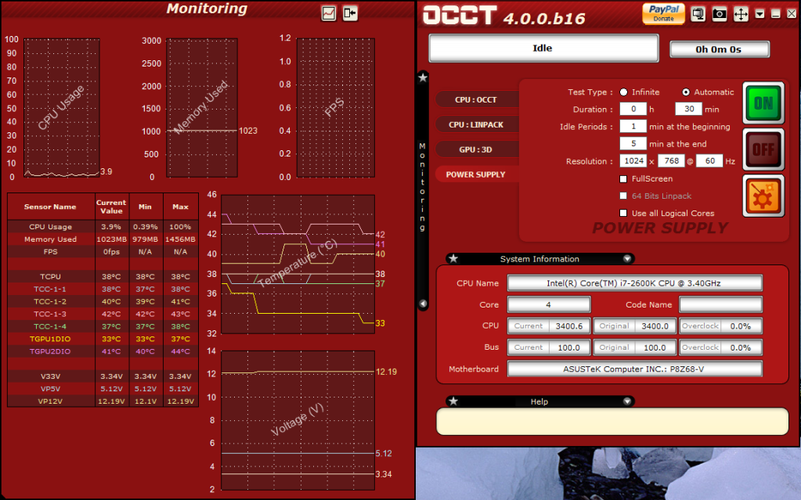Image resolution: width=801 pixels, height=500 pixels.
Task: Switch to the GPU : 3D tab
Action: 476,149
